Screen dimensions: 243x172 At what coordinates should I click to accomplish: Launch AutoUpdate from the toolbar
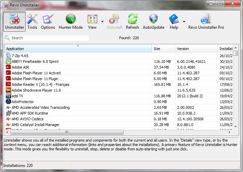(154, 22)
